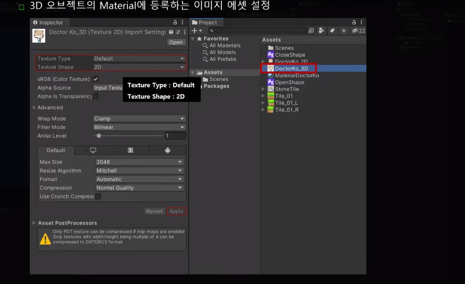Open Filter Mode dropdown
The height and width of the screenshot is (284, 465).
[x=139, y=127]
